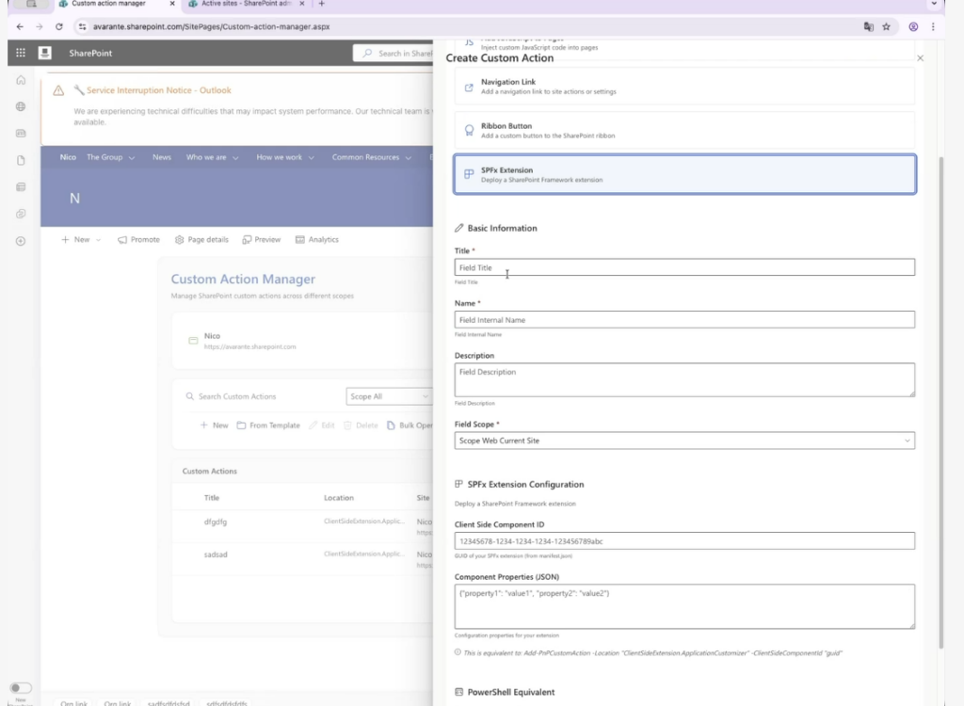Image resolution: width=964 pixels, height=706 pixels.
Task: Open the globe sites icon in sidebar
Action: coord(21,107)
